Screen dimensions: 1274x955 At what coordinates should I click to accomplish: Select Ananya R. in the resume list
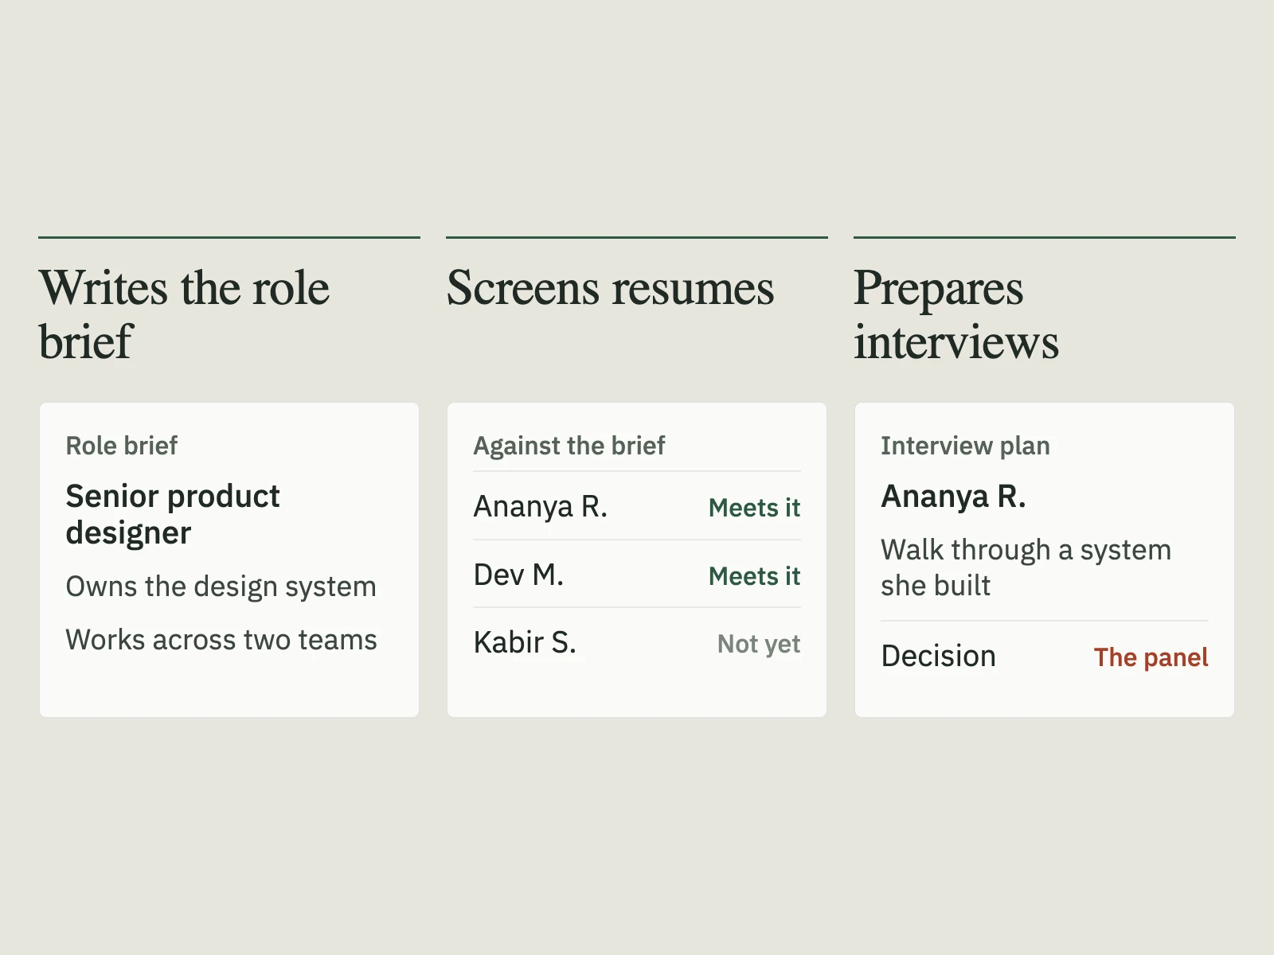(541, 506)
